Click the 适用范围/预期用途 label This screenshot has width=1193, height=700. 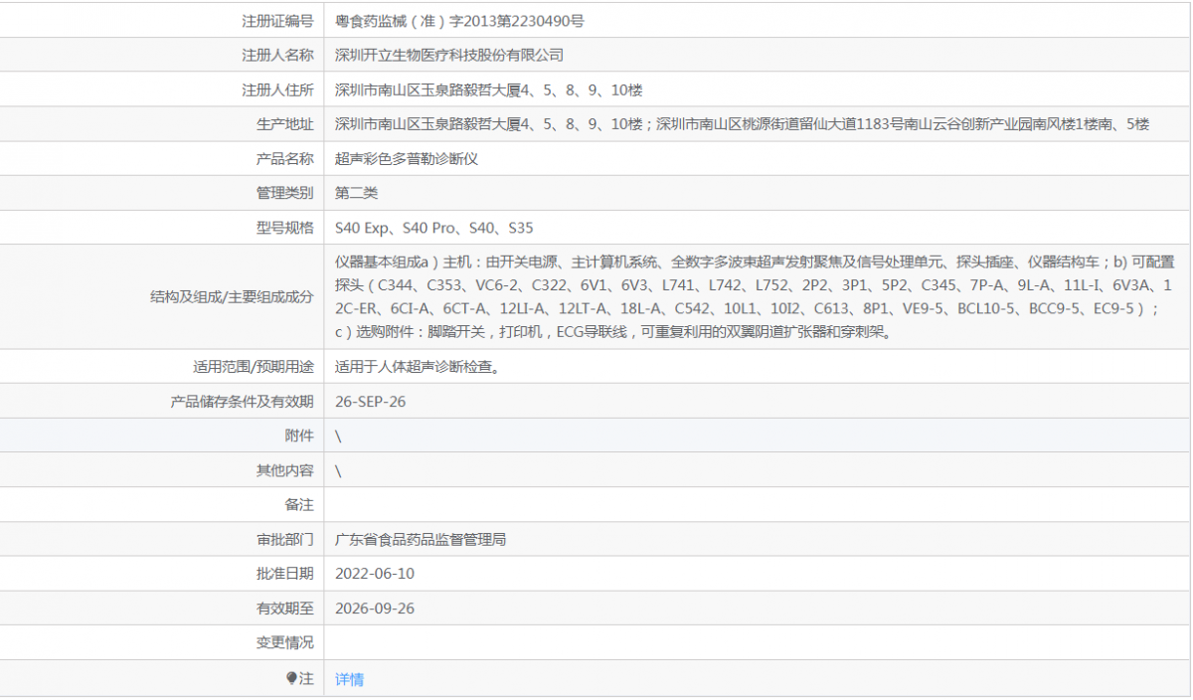click(x=254, y=367)
